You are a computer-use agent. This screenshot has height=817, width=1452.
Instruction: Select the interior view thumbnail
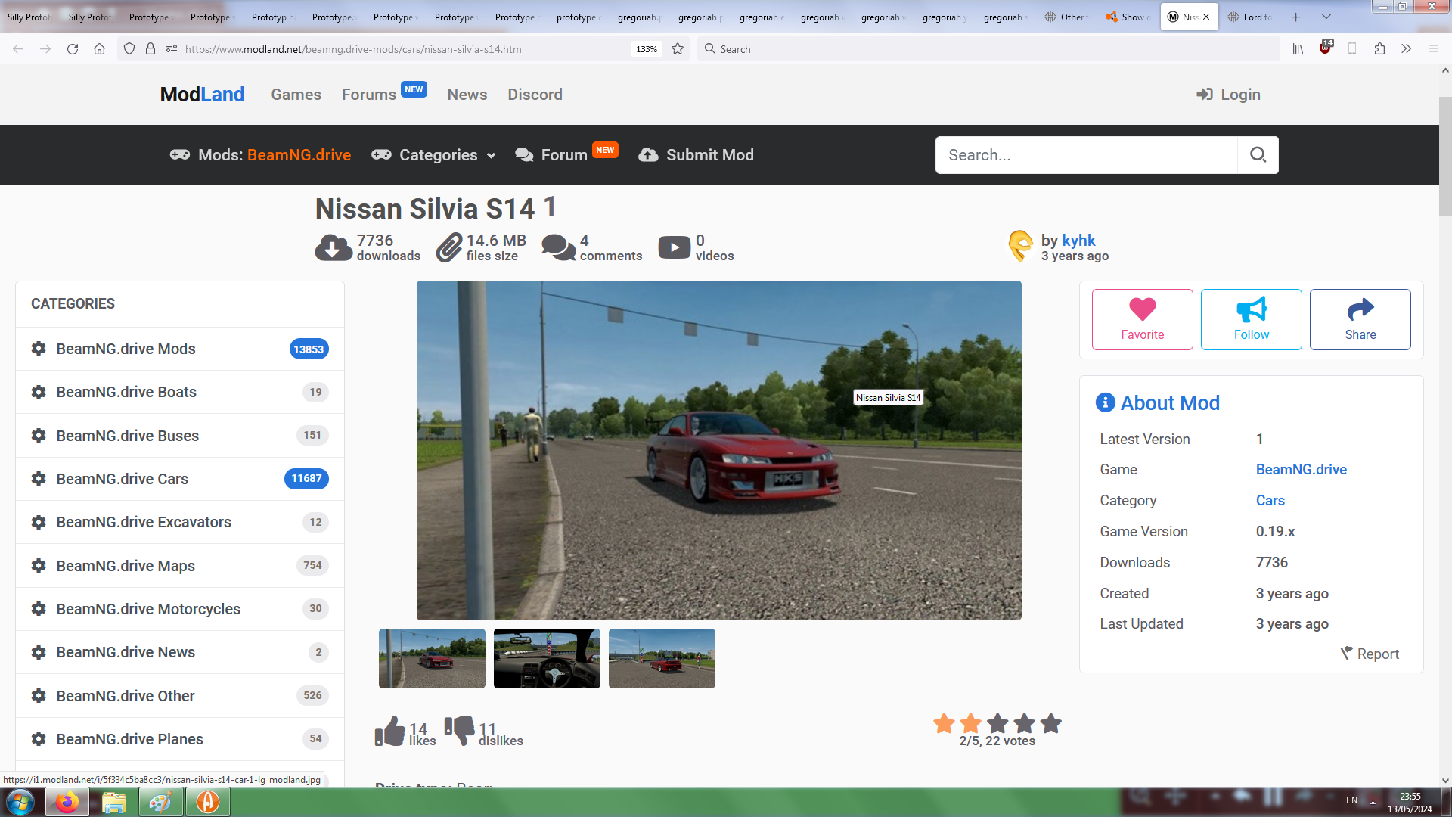[x=547, y=658]
